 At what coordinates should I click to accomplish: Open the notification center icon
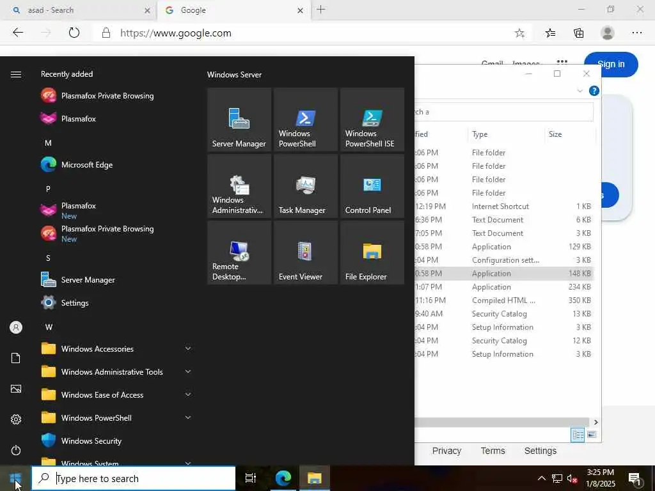635,478
